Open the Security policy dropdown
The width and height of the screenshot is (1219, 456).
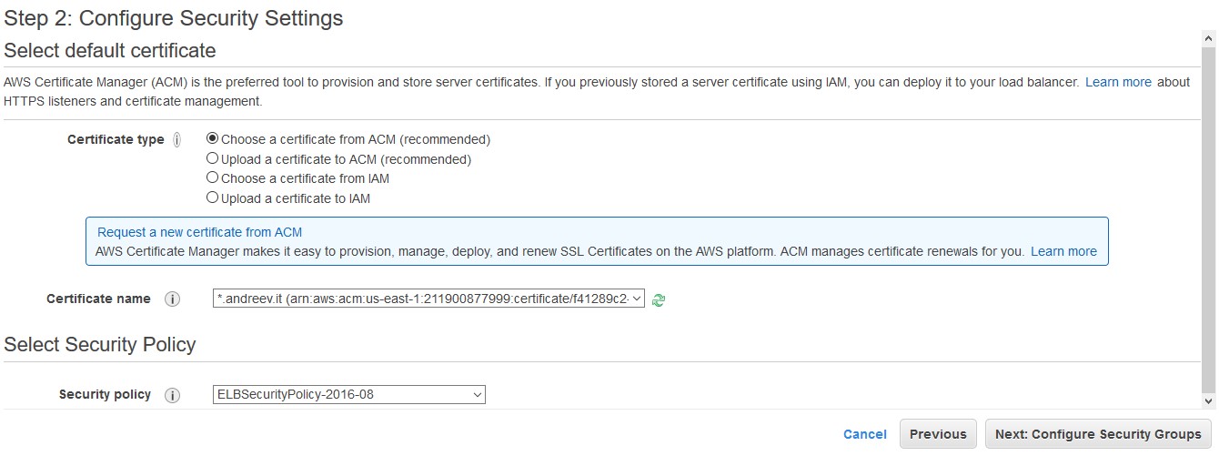click(349, 394)
